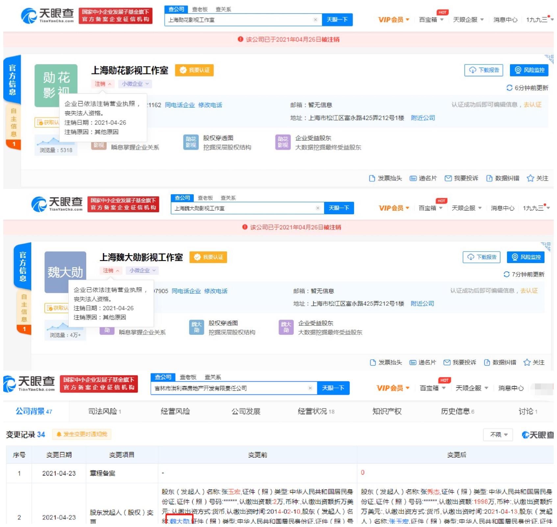Download report for 上海勋花影视工作室
Viewport: 557px width, 527px height.
484,70
